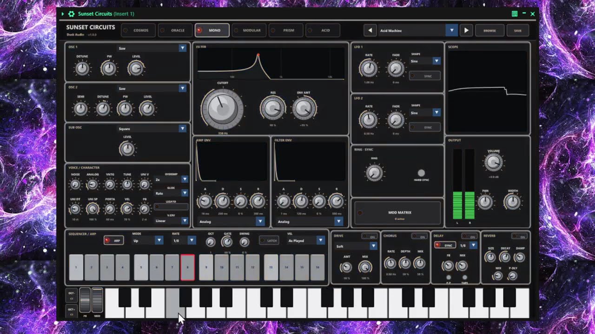The height and width of the screenshot is (334, 595).
Task: Switch to the ORACLE engine tab
Action: (x=175, y=31)
